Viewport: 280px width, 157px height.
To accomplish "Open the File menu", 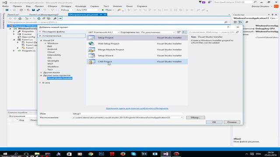I will [x=5, y=6].
